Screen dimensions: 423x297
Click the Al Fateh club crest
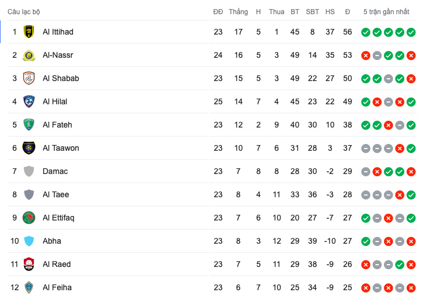coord(29,125)
